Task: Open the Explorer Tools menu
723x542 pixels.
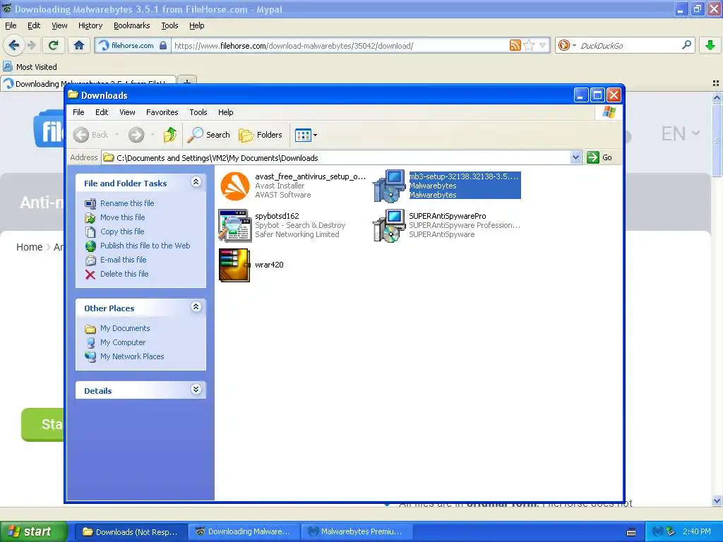Action: click(198, 112)
